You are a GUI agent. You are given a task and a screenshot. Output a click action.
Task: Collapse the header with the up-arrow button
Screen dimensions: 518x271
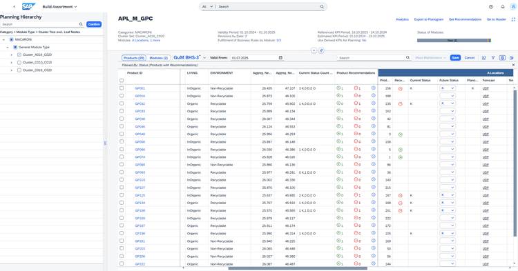click(x=314, y=50)
